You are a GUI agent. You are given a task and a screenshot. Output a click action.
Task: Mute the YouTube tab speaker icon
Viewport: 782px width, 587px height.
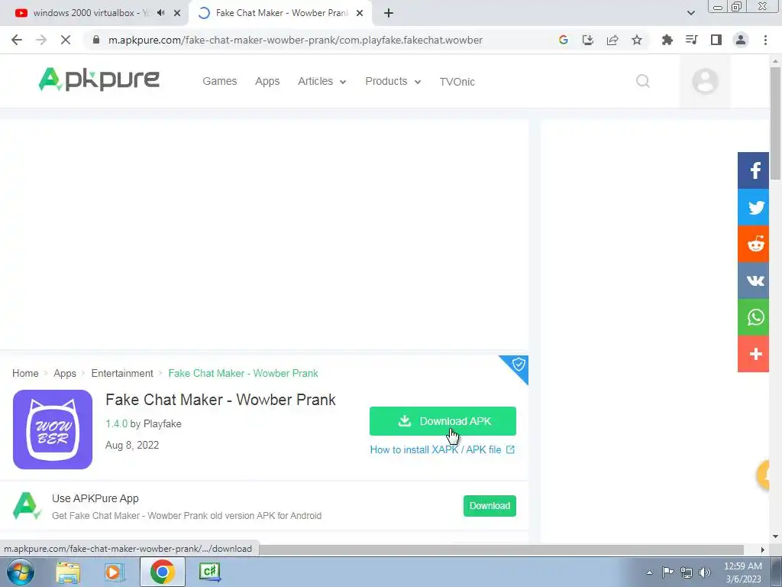160,13
